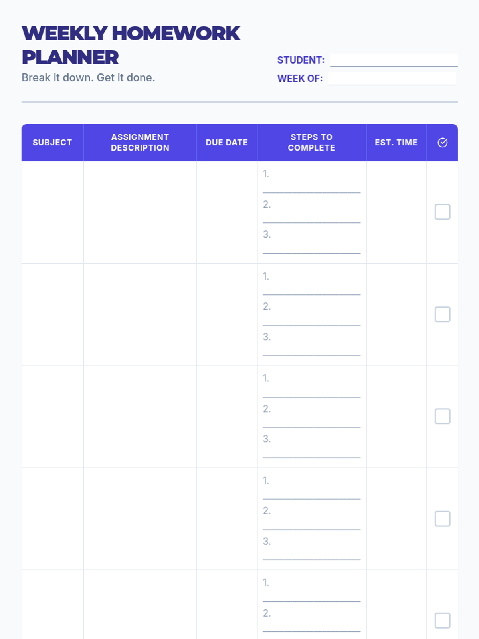Check the first row completion checkbox

(x=442, y=212)
